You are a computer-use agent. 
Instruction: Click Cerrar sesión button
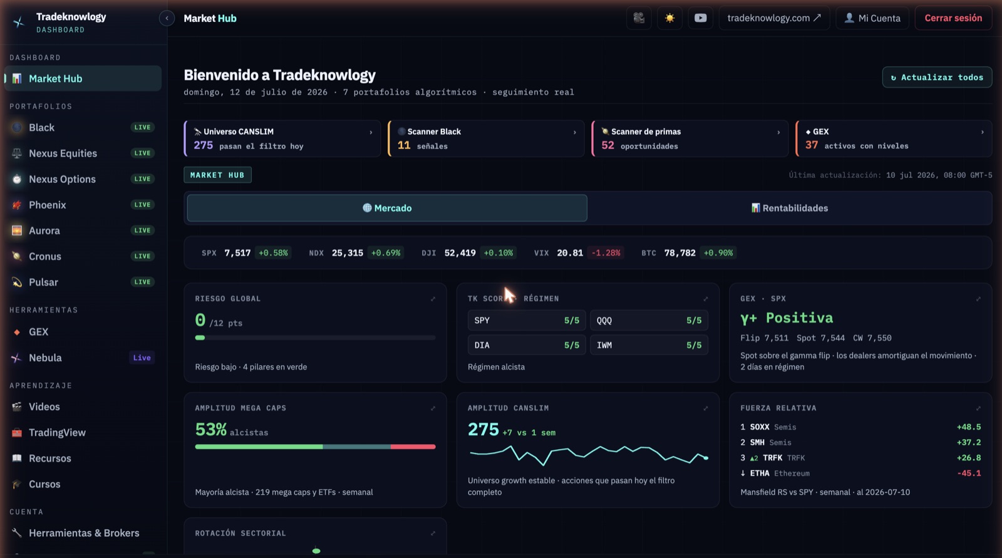[953, 18]
